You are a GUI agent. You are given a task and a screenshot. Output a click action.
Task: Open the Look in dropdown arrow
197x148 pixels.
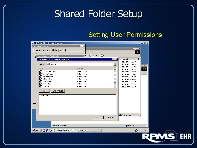click(115, 64)
